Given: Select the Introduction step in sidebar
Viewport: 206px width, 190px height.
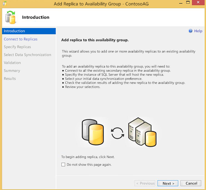Looking at the screenshot, I should click(29, 31).
